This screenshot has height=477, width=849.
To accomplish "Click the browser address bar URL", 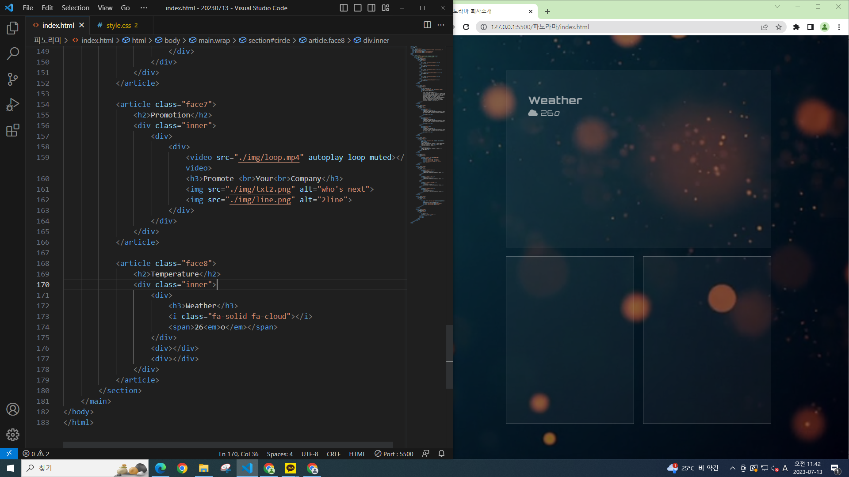I will point(539,27).
